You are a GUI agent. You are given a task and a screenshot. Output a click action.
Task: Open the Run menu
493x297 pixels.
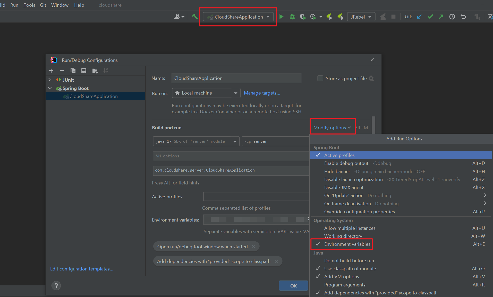[14, 5]
